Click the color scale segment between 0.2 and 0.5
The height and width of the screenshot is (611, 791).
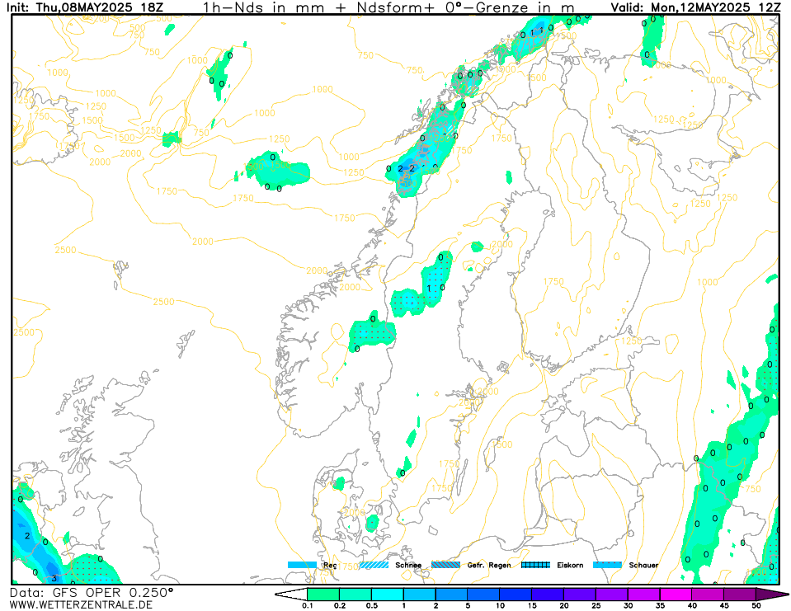(x=355, y=595)
